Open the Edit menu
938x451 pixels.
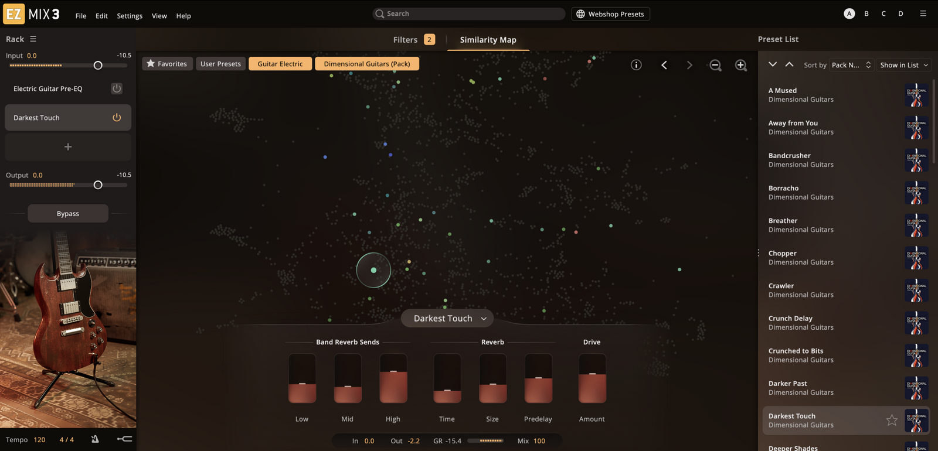(101, 16)
